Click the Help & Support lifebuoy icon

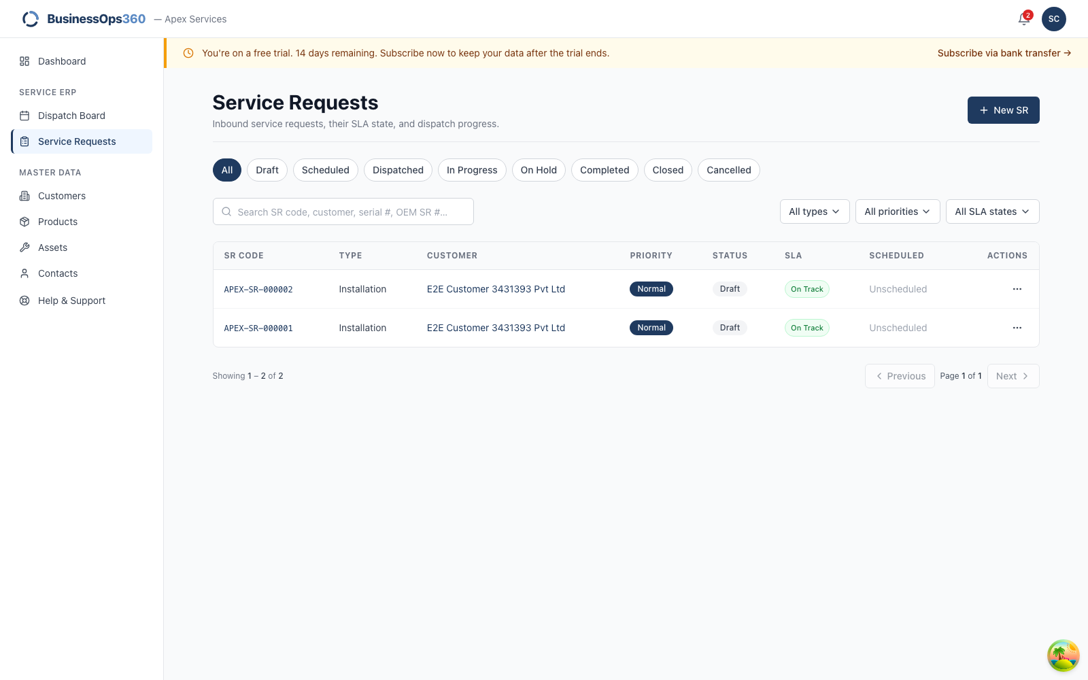(24, 301)
